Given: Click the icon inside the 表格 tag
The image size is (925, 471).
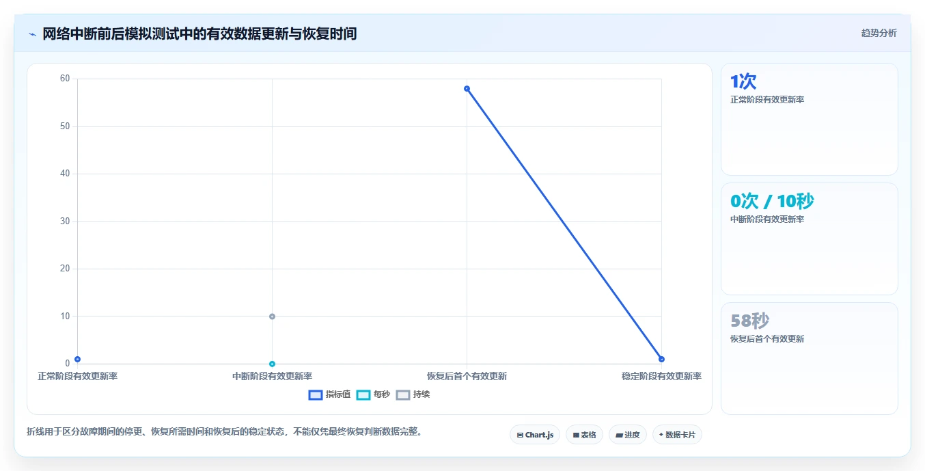Looking at the screenshot, I should (576, 435).
